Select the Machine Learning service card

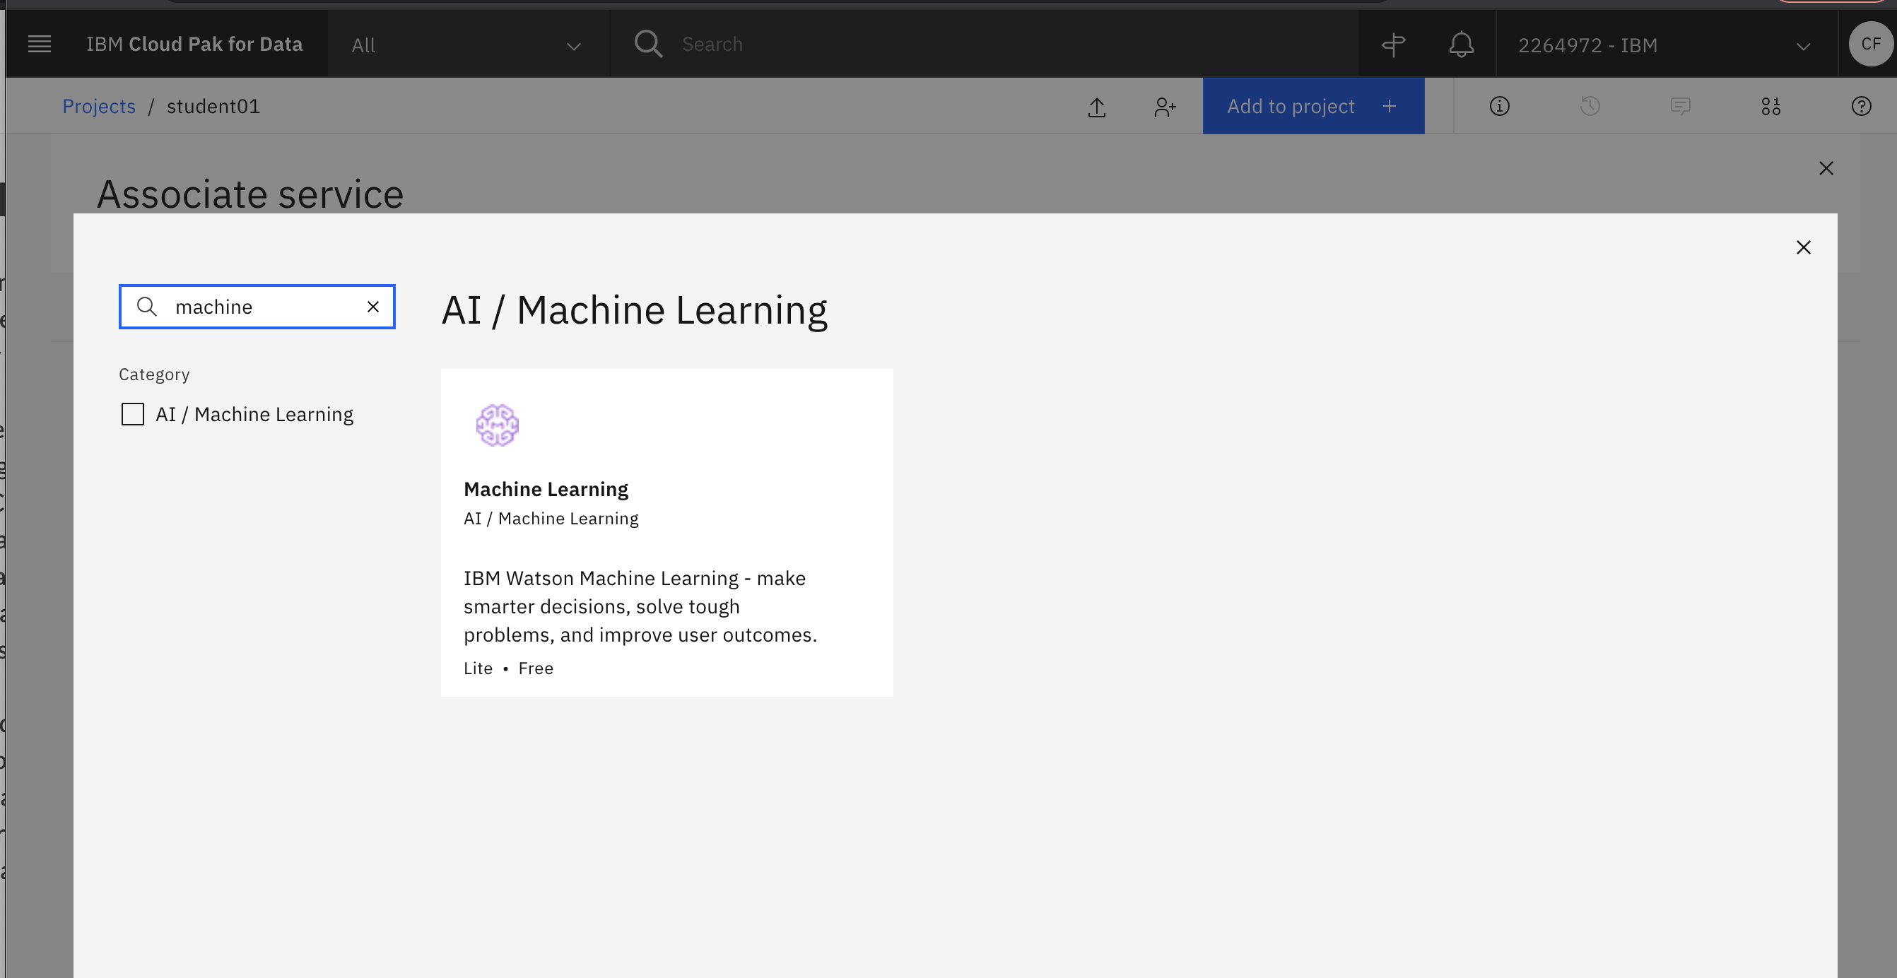(x=666, y=532)
